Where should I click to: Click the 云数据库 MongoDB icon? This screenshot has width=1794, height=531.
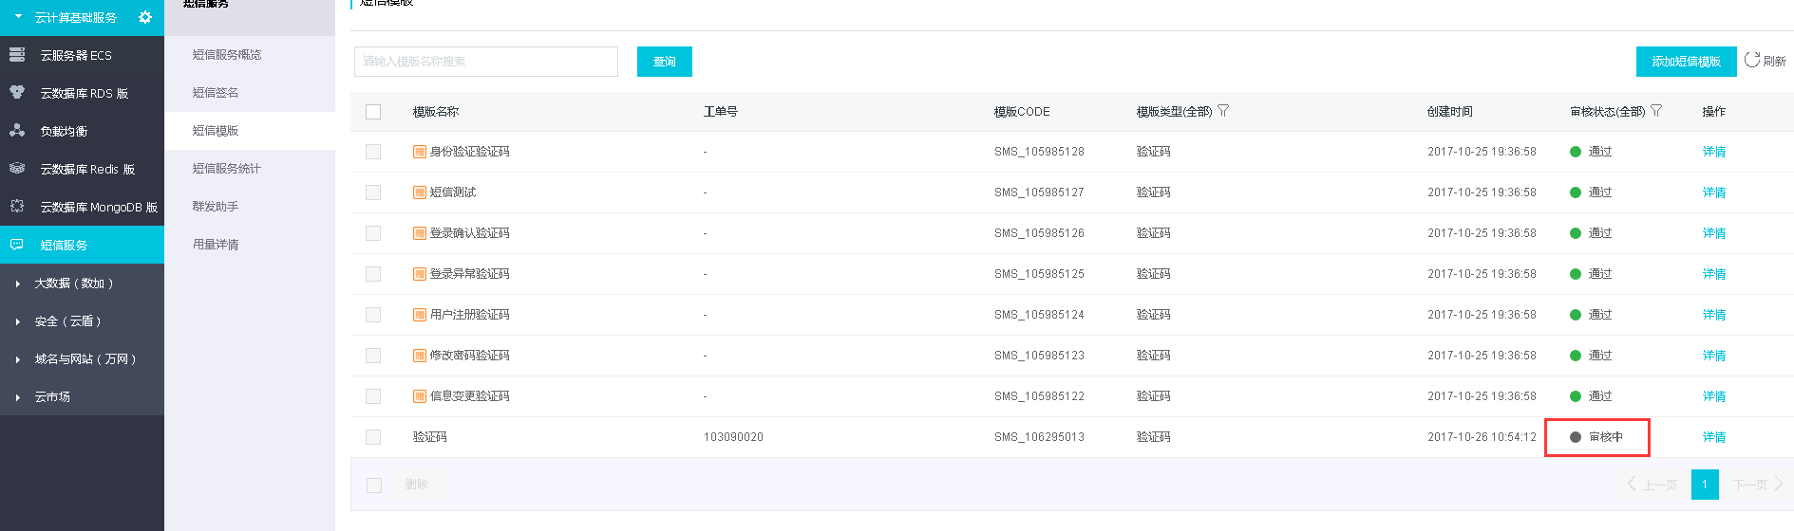click(x=17, y=206)
